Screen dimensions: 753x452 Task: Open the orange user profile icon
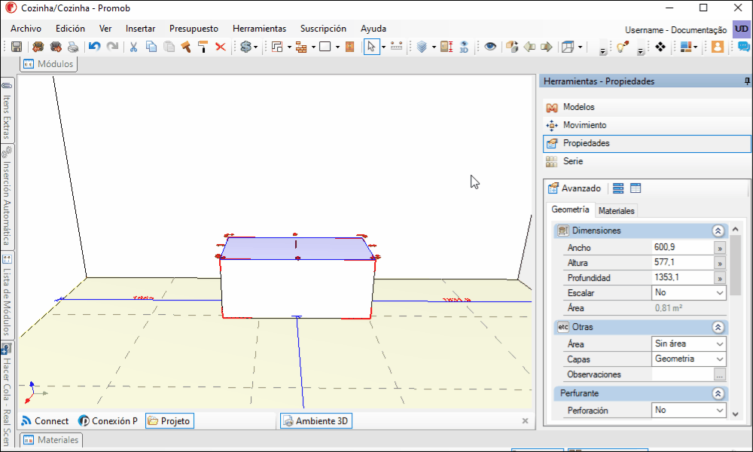coord(718,47)
